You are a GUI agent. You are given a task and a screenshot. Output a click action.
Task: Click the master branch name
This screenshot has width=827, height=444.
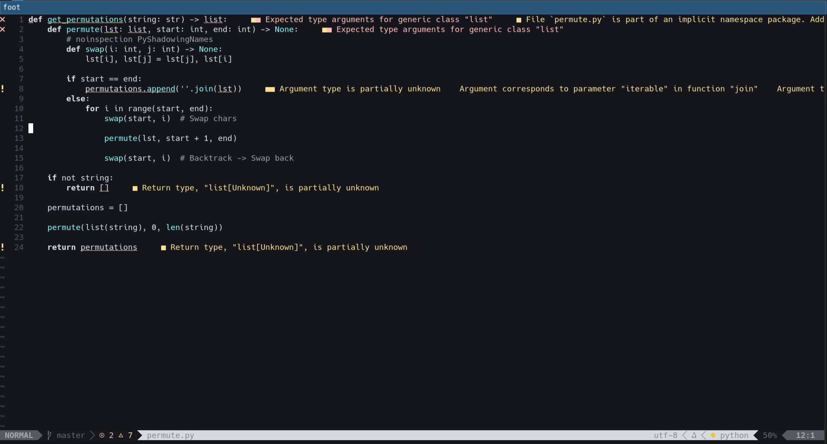(x=71, y=435)
